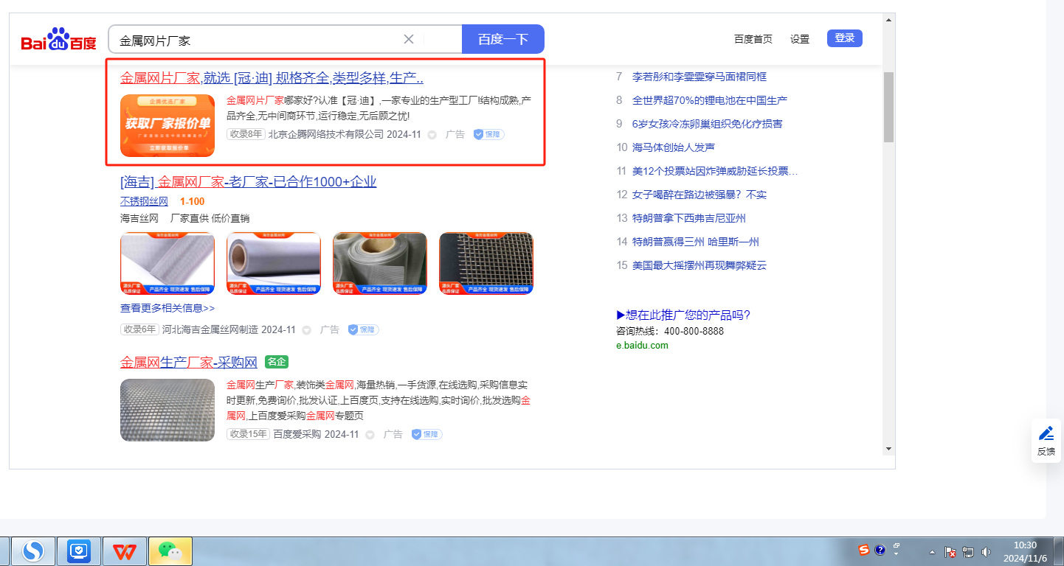
Task: Open the Baidu logo homepage
Action: coord(59,40)
